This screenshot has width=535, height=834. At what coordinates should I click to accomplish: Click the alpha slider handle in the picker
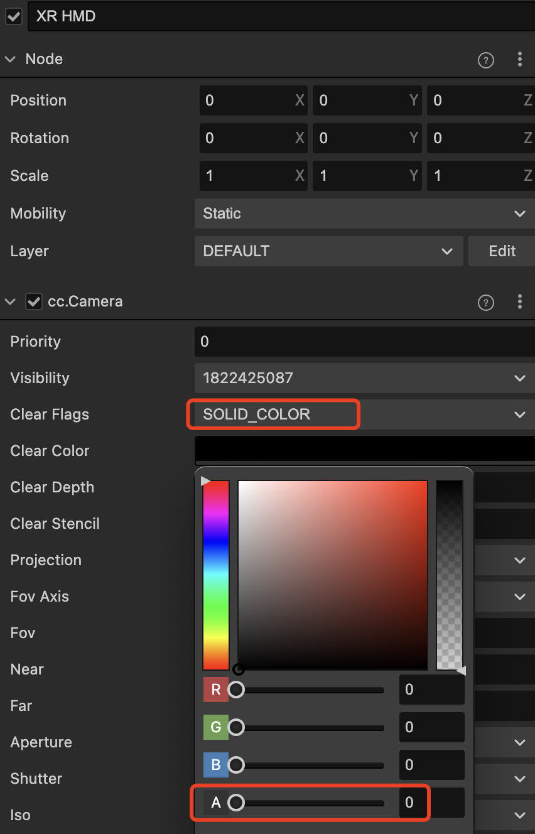tap(236, 802)
